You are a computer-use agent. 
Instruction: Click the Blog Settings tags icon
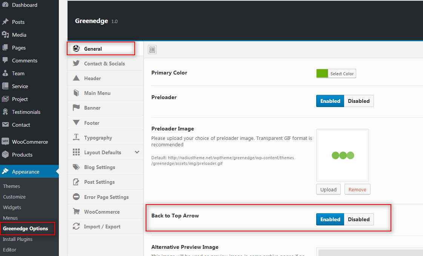76,167
